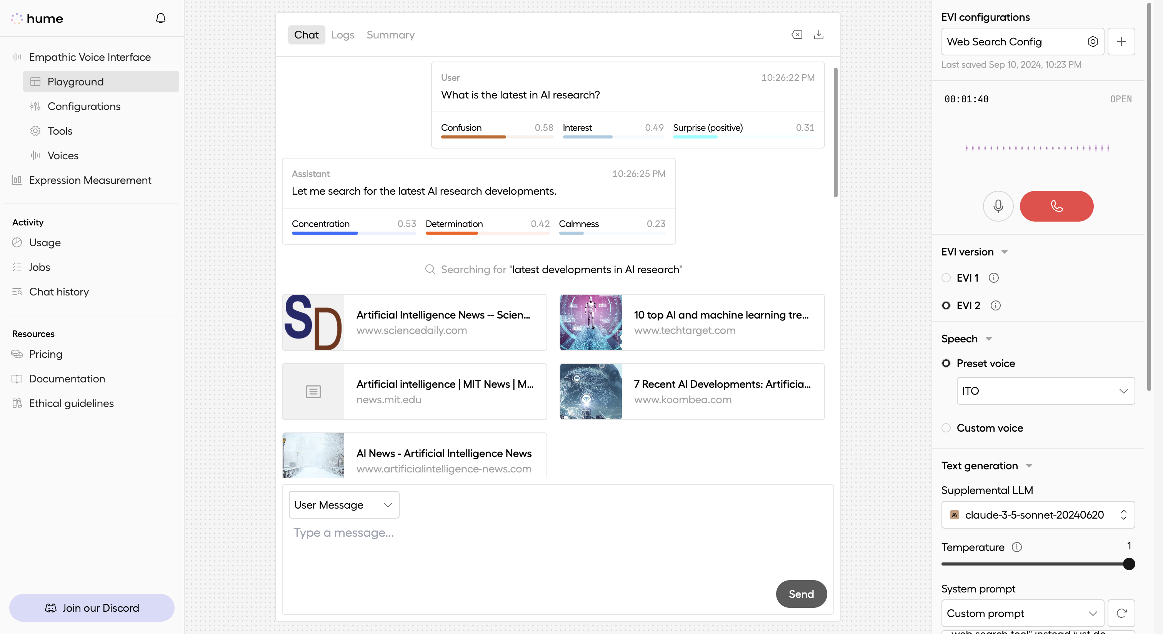This screenshot has height=634, width=1163.
Task: Select the Preset voice option
Action: (946, 363)
